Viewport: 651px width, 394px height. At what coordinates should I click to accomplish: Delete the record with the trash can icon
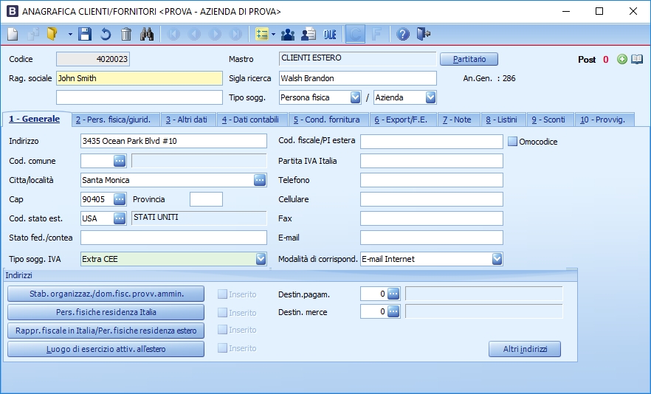tap(126, 34)
